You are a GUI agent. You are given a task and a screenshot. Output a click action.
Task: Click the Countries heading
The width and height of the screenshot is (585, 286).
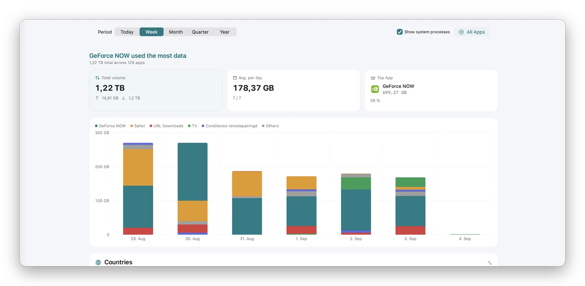(x=118, y=262)
